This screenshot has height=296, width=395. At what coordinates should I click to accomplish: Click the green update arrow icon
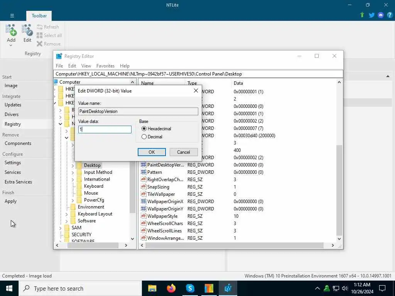click(x=362, y=15)
